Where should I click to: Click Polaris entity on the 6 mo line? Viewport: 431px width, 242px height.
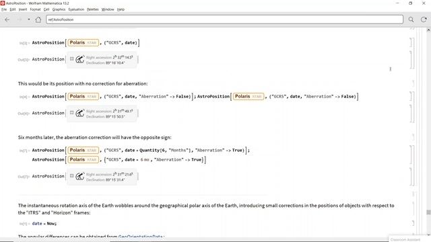tap(83, 159)
